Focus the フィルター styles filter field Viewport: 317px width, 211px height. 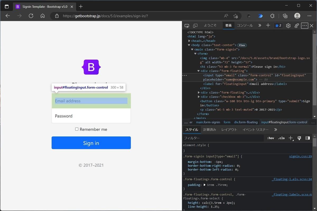coord(223,138)
